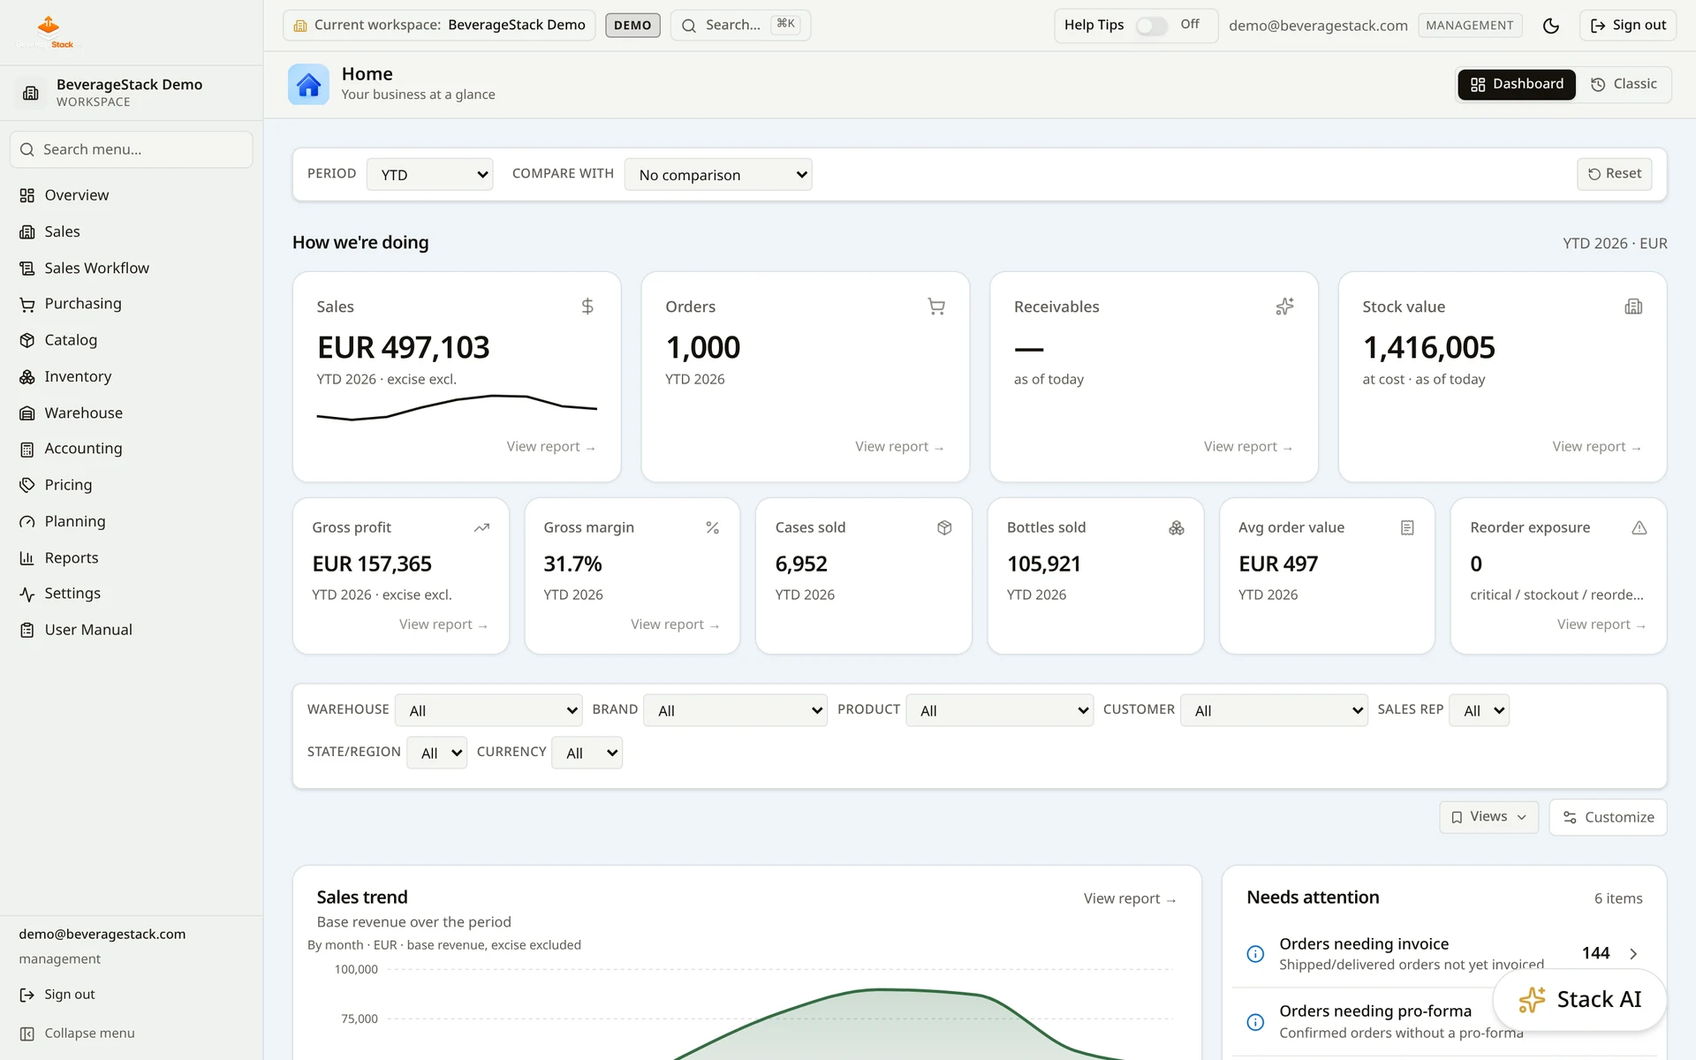Sign out from the sidebar footer

click(x=57, y=995)
